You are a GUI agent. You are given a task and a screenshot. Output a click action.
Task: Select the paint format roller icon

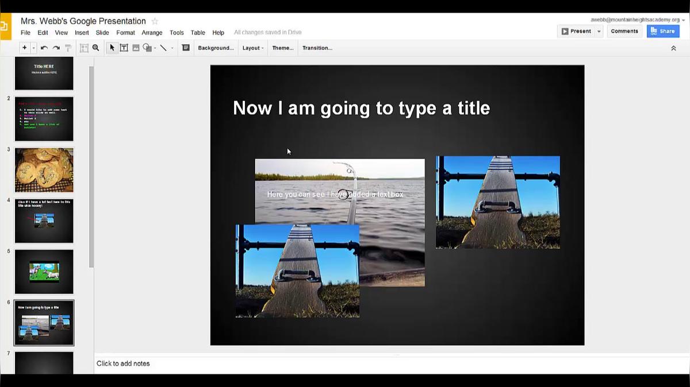click(68, 48)
